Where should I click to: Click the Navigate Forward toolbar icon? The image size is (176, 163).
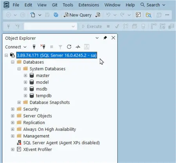[x=23, y=15]
